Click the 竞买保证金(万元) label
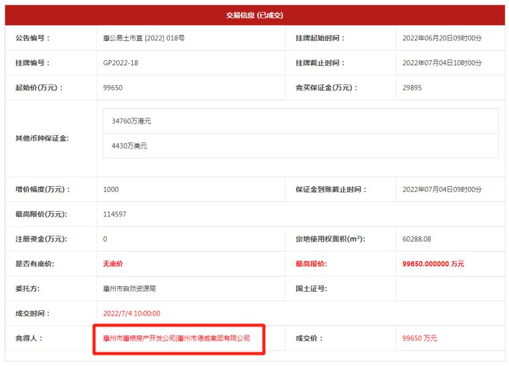This screenshot has height=367, width=509. click(x=327, y=88)
